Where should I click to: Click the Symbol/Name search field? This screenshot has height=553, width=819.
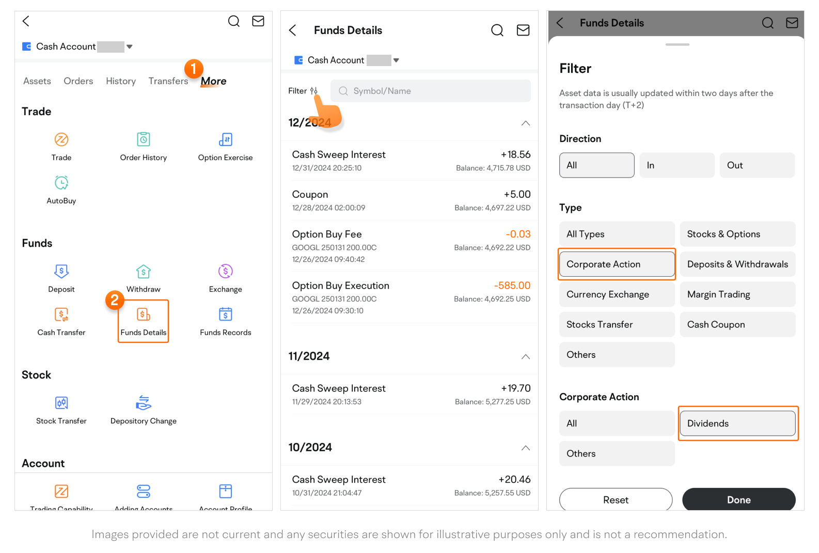(431, 91)
